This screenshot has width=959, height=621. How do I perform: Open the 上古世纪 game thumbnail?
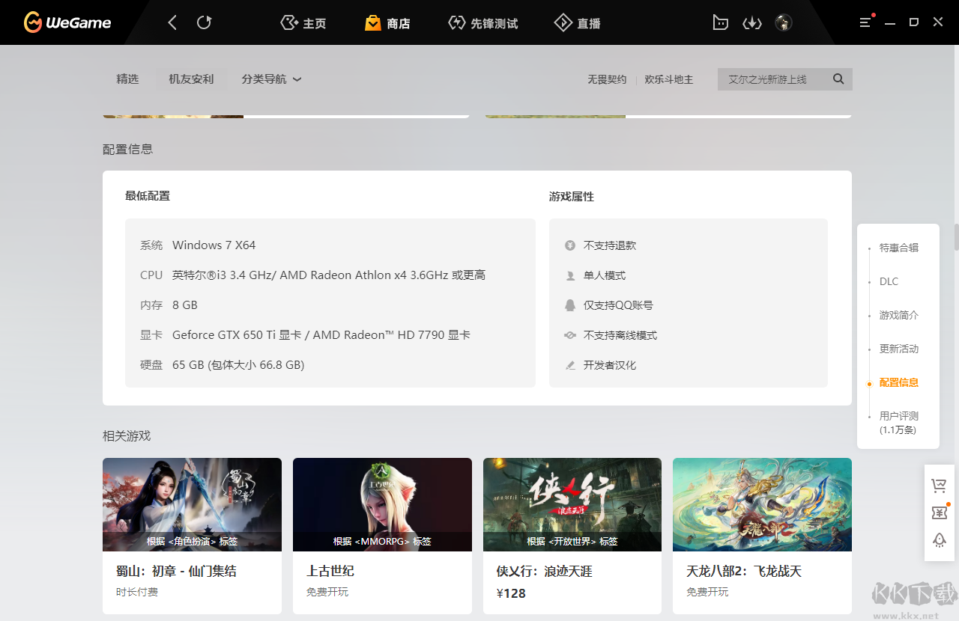point(382,504)
